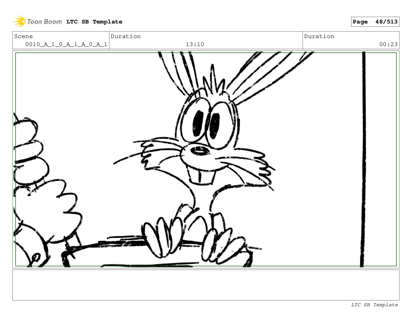Image resolution: width=412 pixels, height=319 pixels.
Task: Click the duration value '00:23'
Action: point(388,45)
